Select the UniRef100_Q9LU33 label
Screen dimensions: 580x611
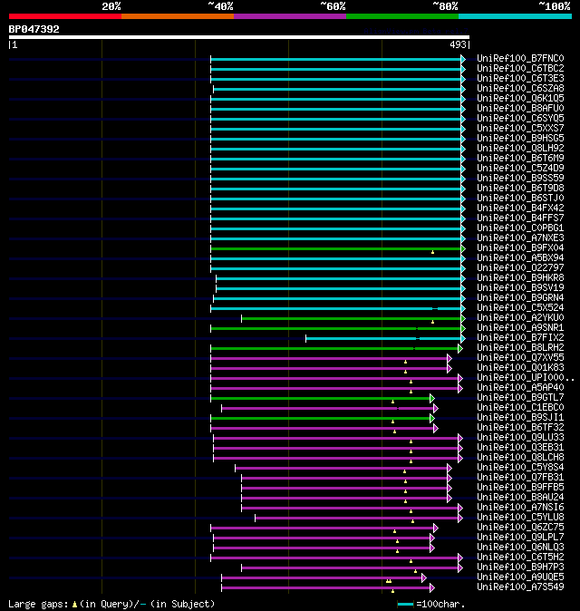tap(520, 438)
